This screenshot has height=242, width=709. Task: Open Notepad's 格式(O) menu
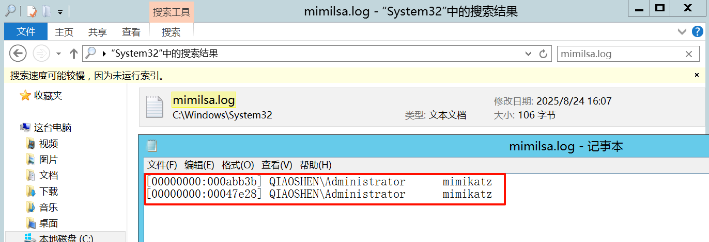(238, 165)
